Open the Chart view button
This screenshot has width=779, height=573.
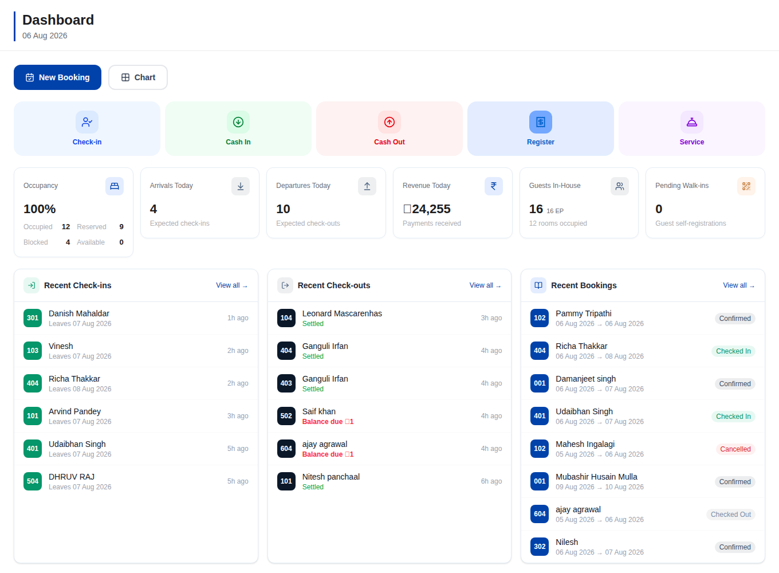(138, 77)
